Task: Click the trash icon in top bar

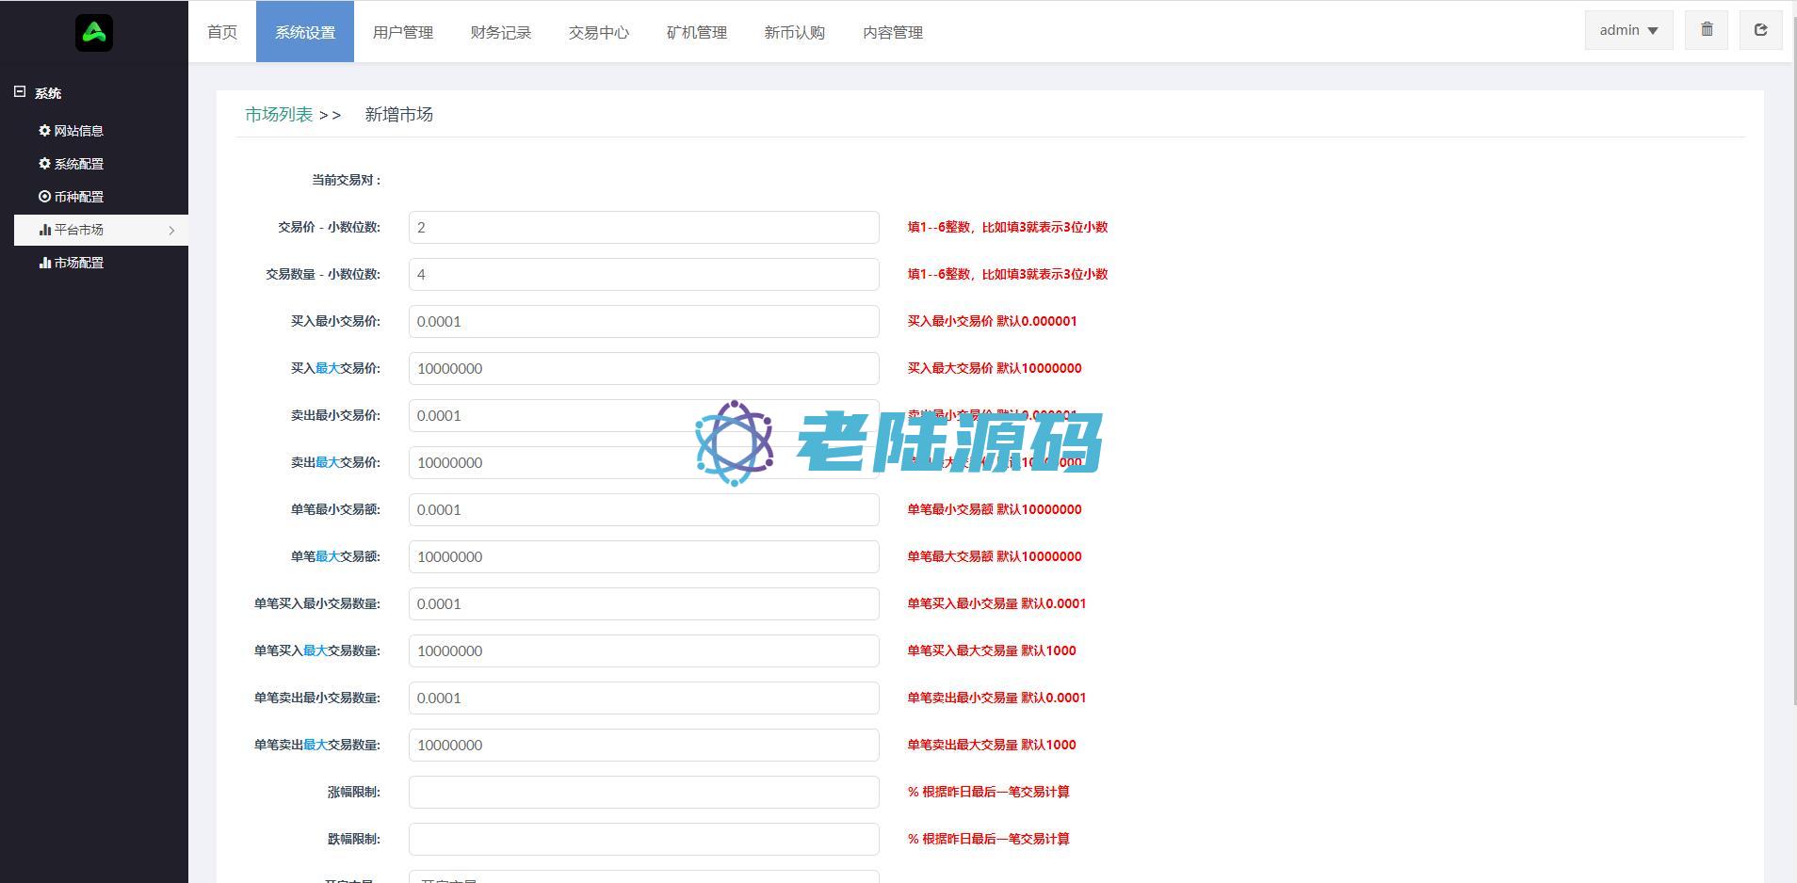Action: tap(1707, 30)
